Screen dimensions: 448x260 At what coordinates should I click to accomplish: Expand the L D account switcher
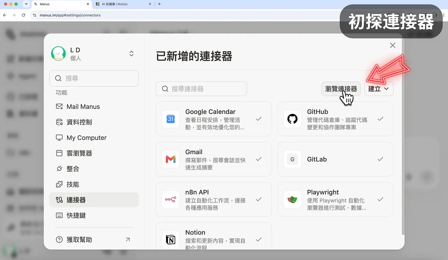tap(132, 54)
